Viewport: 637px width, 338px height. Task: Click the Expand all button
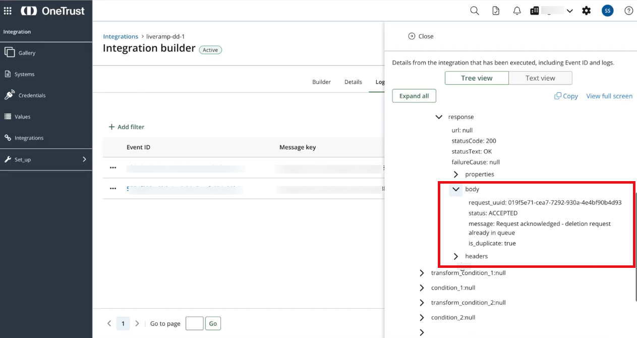click(x=414, y=96)
